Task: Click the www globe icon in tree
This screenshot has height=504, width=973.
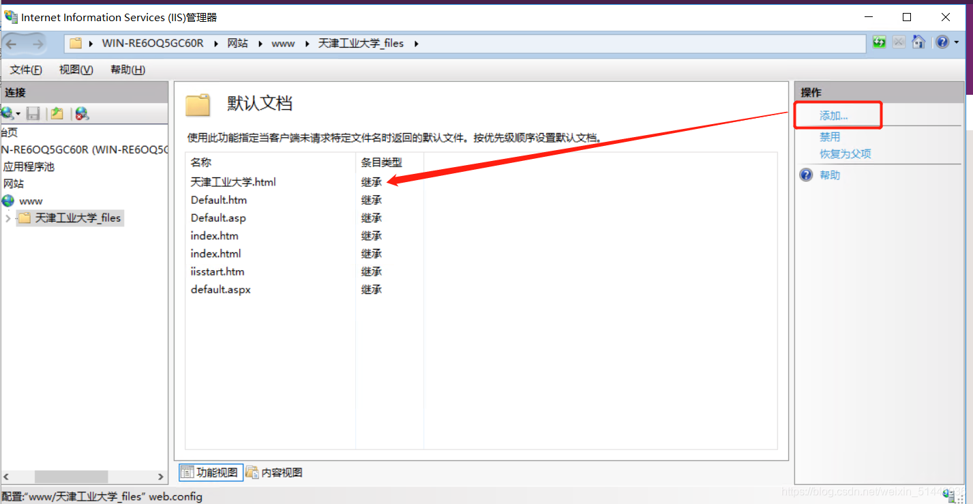Action: coord(8,201)
